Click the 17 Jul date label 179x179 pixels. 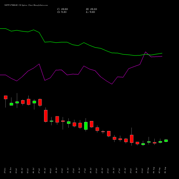point(85,170)
